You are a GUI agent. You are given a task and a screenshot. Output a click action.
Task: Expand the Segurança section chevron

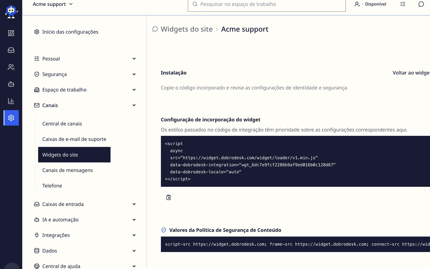tap(134, 74)
